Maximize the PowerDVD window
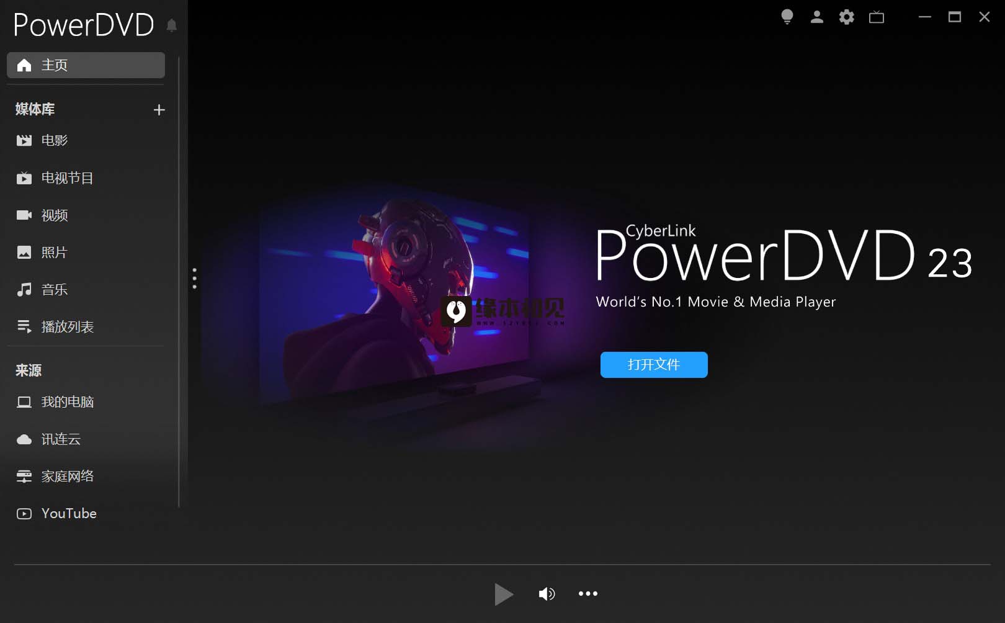Viewport: 1005px width, 623px height. pos(955,17)
